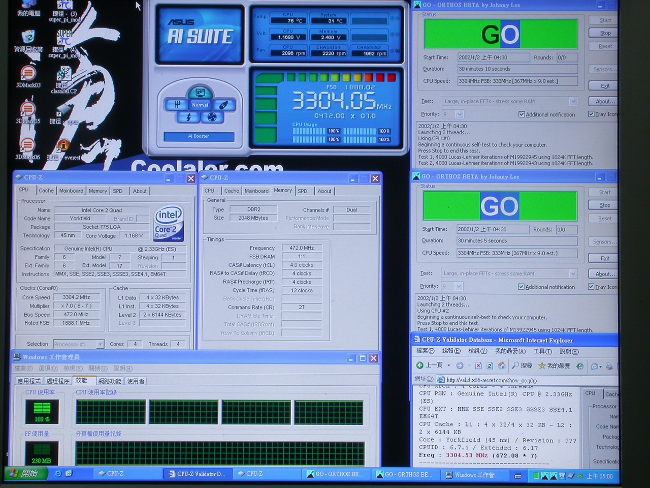The width and height of the screenshot is (650, 488).
Task: Click CPU-Z Validator taskbar button
Action: 199,474
